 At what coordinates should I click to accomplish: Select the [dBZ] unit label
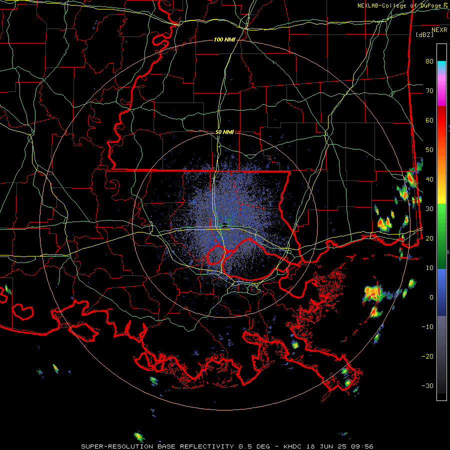424,34
